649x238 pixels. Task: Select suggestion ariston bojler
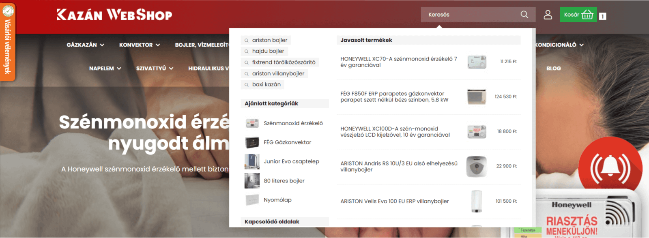[x=266, y=40]
